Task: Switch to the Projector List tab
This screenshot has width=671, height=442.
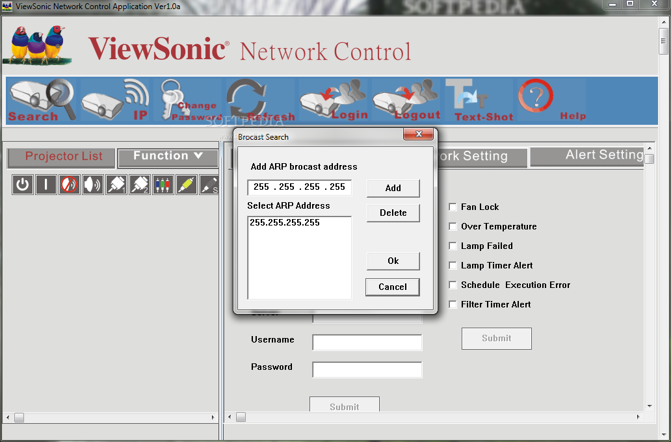Action: 61,157
